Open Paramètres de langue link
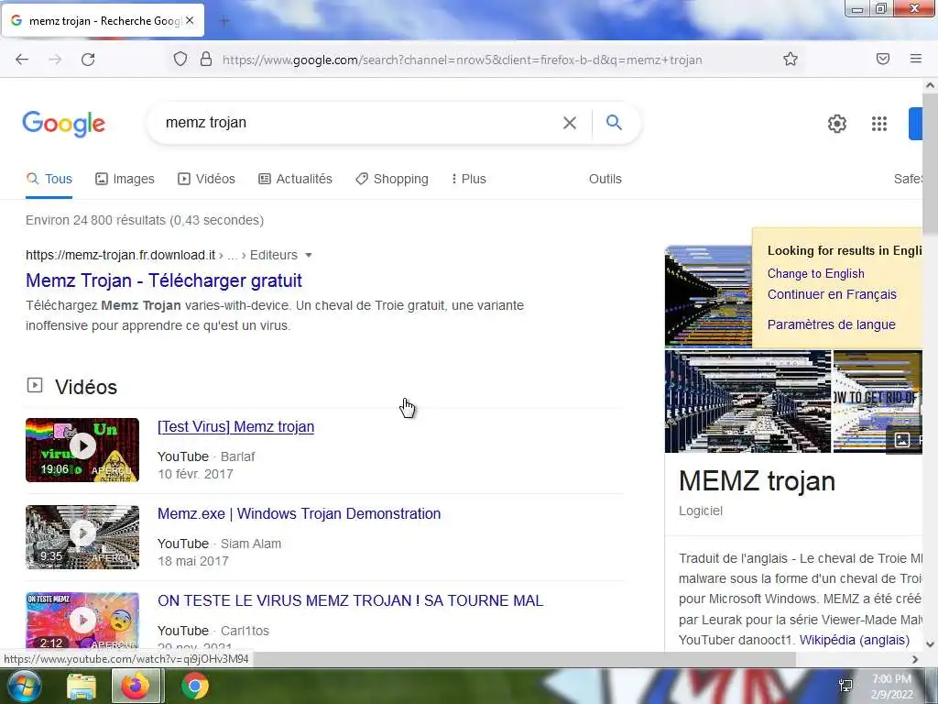The image size is (938, 704). (x=832, y=324)
